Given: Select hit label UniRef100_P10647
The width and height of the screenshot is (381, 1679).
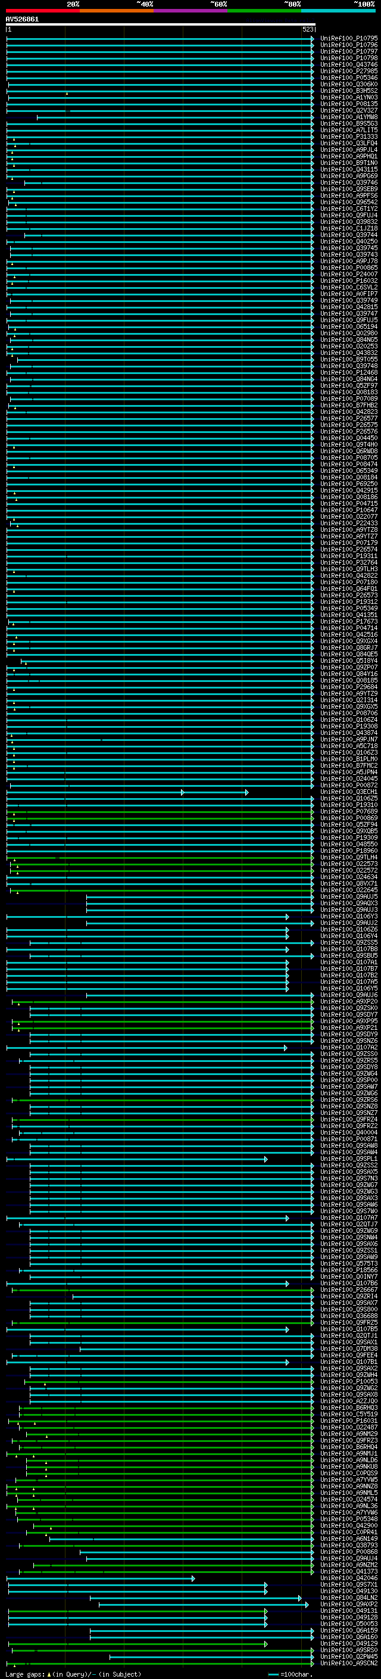Looking at the screenshot, I should pos(349,510).
